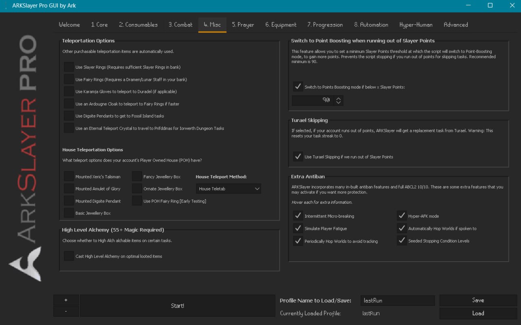This screenshot has width=521, height=325.
Task: Disable Seeded Stopping Condition Levels
Action: [x=402, y=241]
